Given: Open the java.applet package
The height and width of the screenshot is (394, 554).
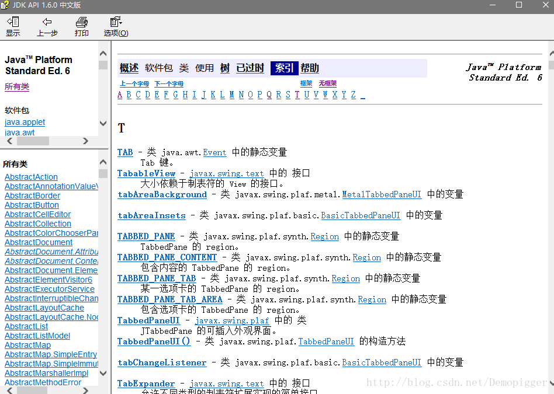Looking at the screenshot, I should [25, 122].
